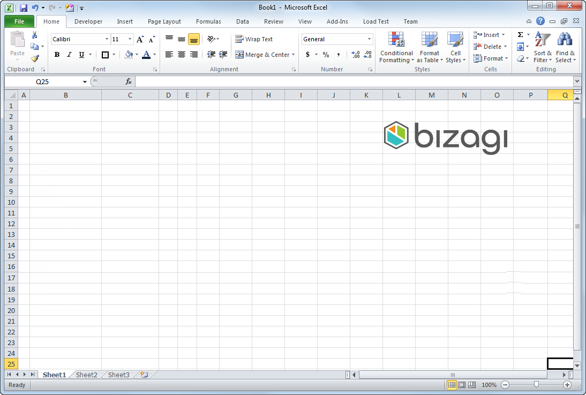The height and width of the screenshot is (395, 586).
Task: Apply the Fill Color bucket
Action: (x=129, y=55)
